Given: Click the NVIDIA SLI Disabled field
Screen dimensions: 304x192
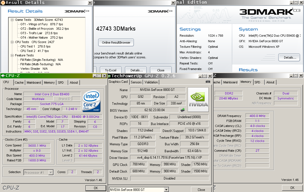Looking at the screenshot, I should point(170,178).
